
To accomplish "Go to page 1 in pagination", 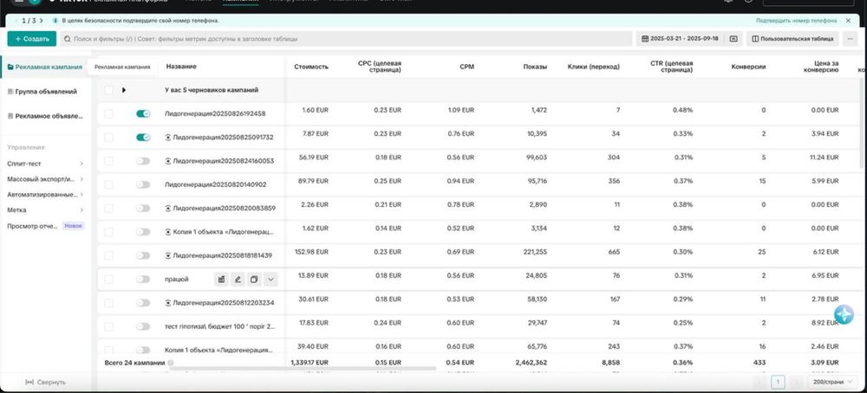I will (x=778, y=382).
